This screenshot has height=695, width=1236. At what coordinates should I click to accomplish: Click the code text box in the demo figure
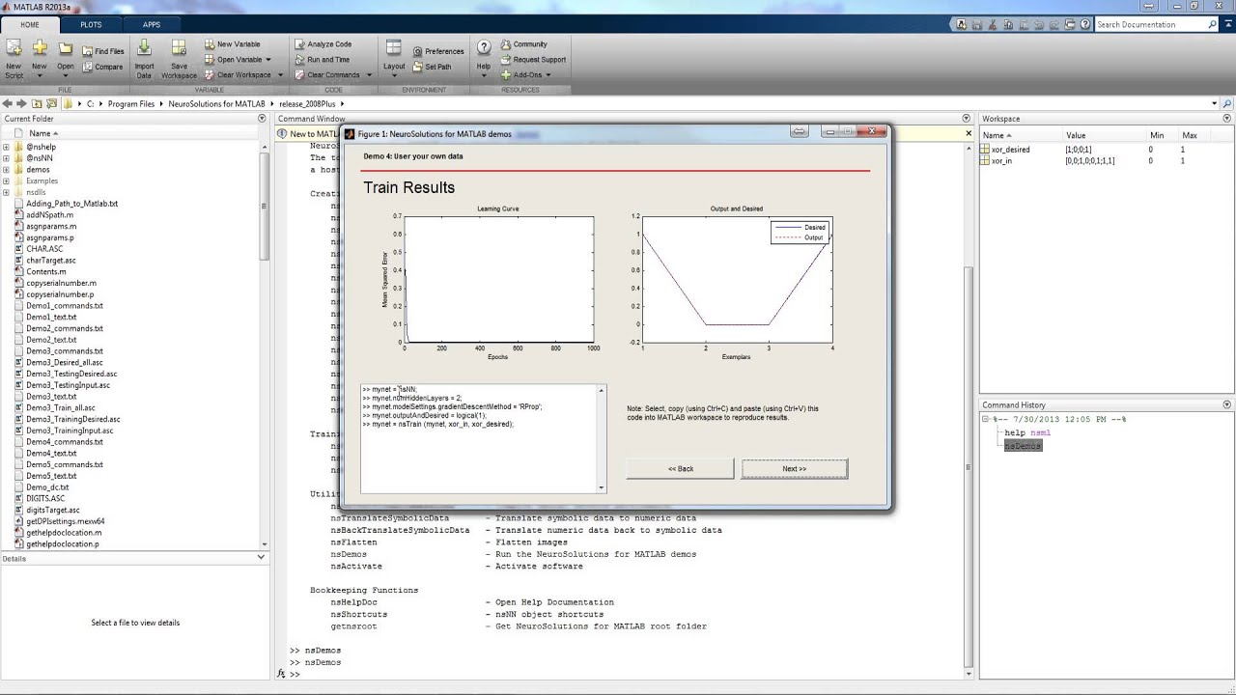(x=480, y=439)
